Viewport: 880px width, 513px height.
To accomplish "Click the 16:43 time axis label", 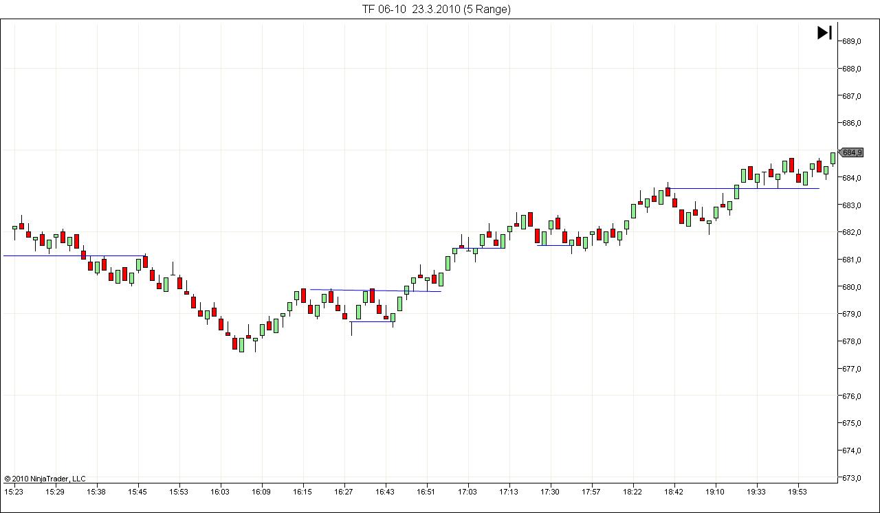I will (x=385, y=492).
